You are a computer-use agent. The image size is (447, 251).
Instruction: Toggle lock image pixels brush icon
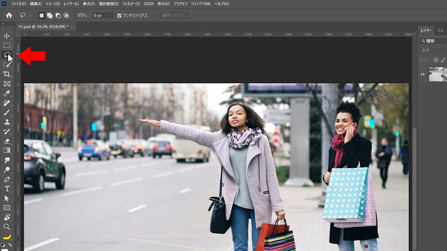pos(443,60)
